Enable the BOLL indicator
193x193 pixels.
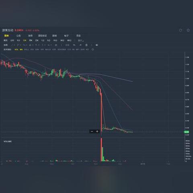click(27, 49)
